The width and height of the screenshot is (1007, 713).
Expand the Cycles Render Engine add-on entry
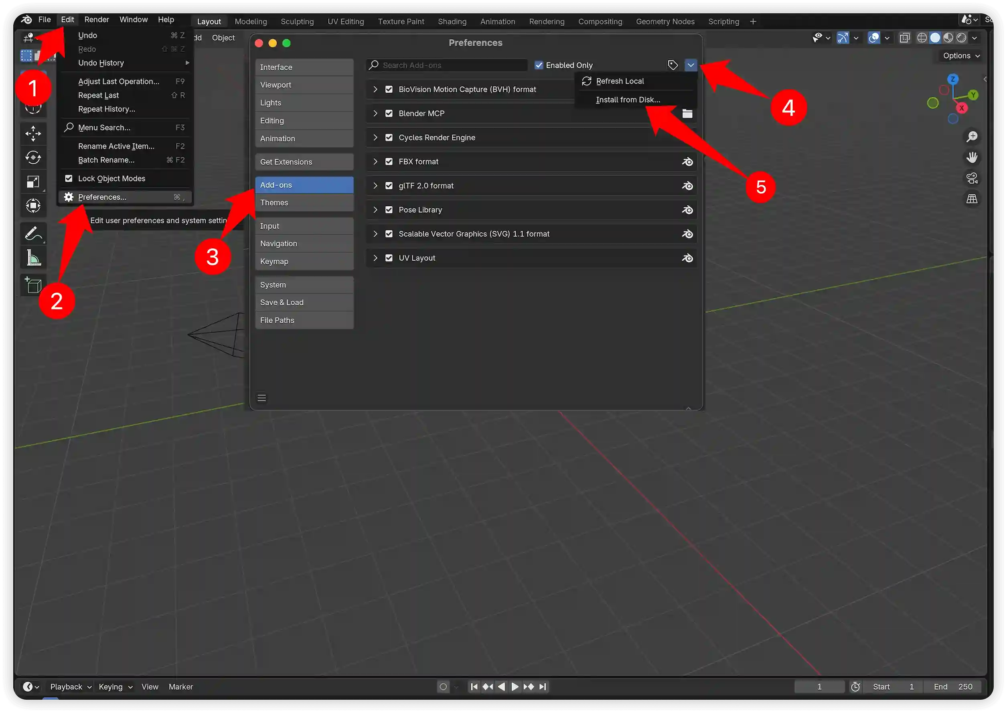click(x=375, y=137)
